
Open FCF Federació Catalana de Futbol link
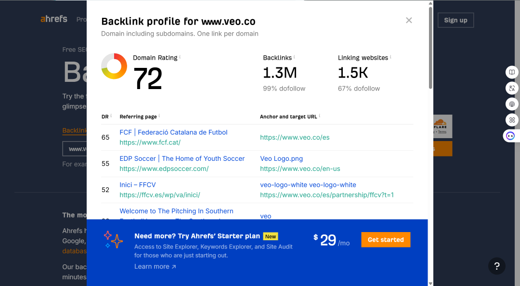(x=173, y=132)
